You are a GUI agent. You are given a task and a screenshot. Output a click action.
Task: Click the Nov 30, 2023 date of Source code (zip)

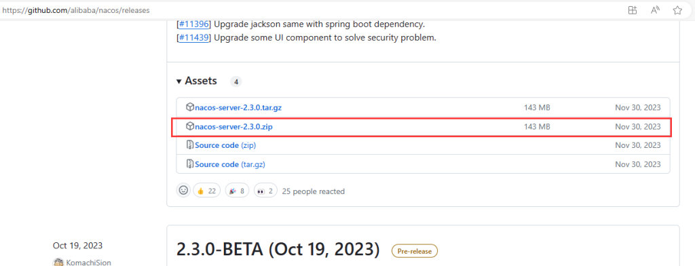638,145
